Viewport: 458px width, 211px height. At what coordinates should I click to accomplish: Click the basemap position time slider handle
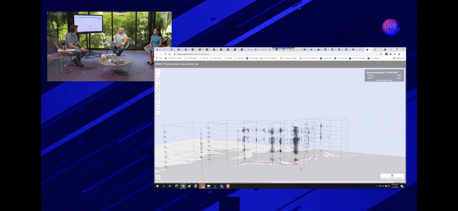(373, 77)
